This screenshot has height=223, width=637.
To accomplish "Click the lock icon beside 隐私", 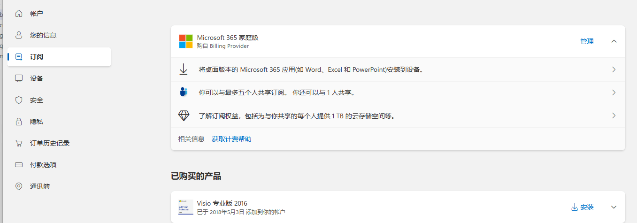I will [19, 122].
